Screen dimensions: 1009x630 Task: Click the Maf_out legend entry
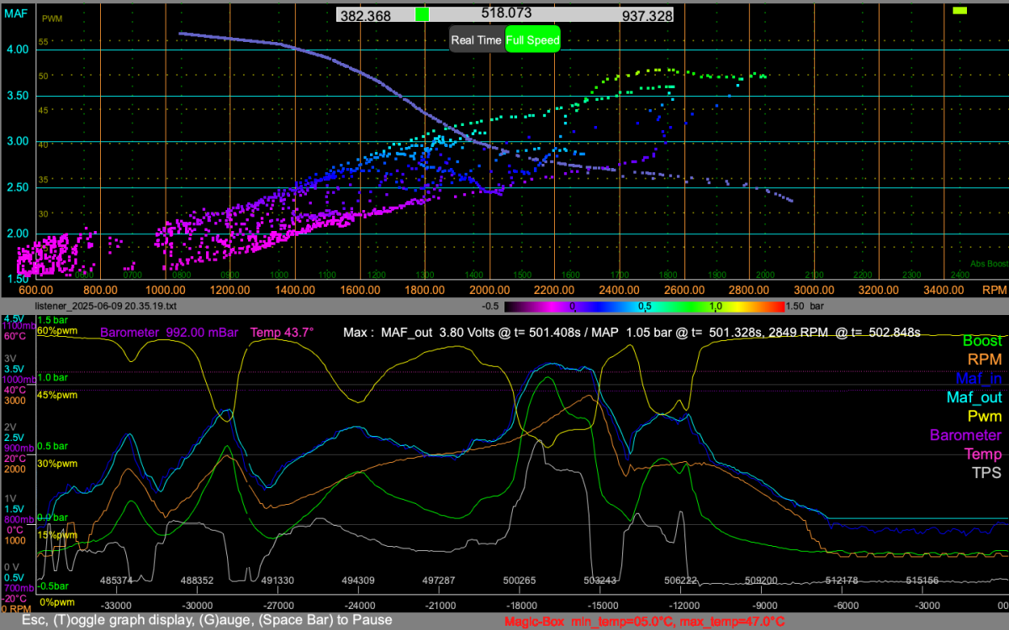(975, 397)
